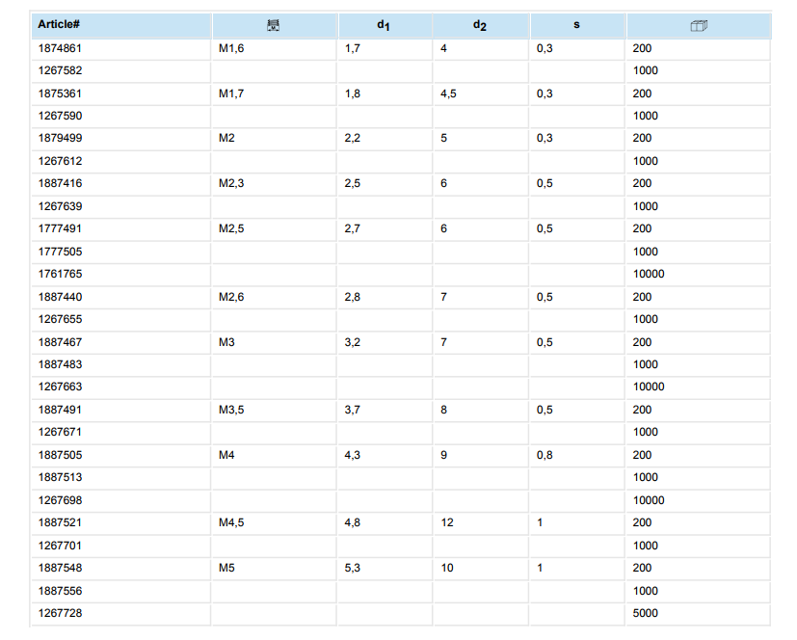797x640 pixels.
Task: Click the d2 column header
Action: coord(480,25)
